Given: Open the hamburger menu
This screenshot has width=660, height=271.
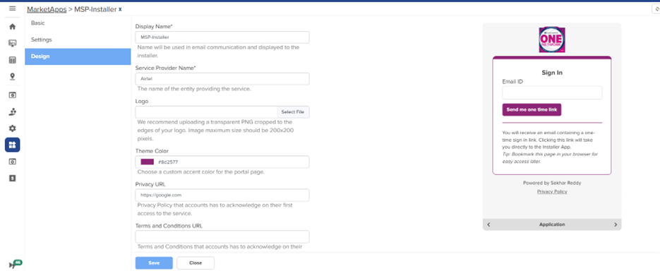Looking at the screenshot, I should tap(12, 8).
